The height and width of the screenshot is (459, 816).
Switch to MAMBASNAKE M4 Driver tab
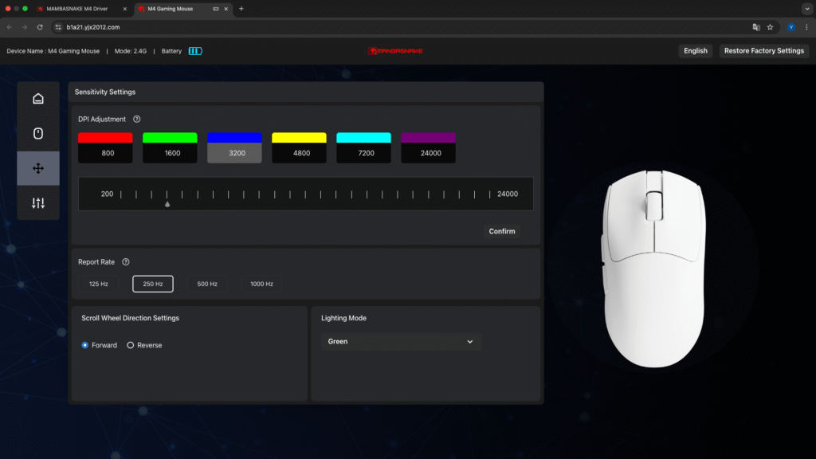coord(77,9)
